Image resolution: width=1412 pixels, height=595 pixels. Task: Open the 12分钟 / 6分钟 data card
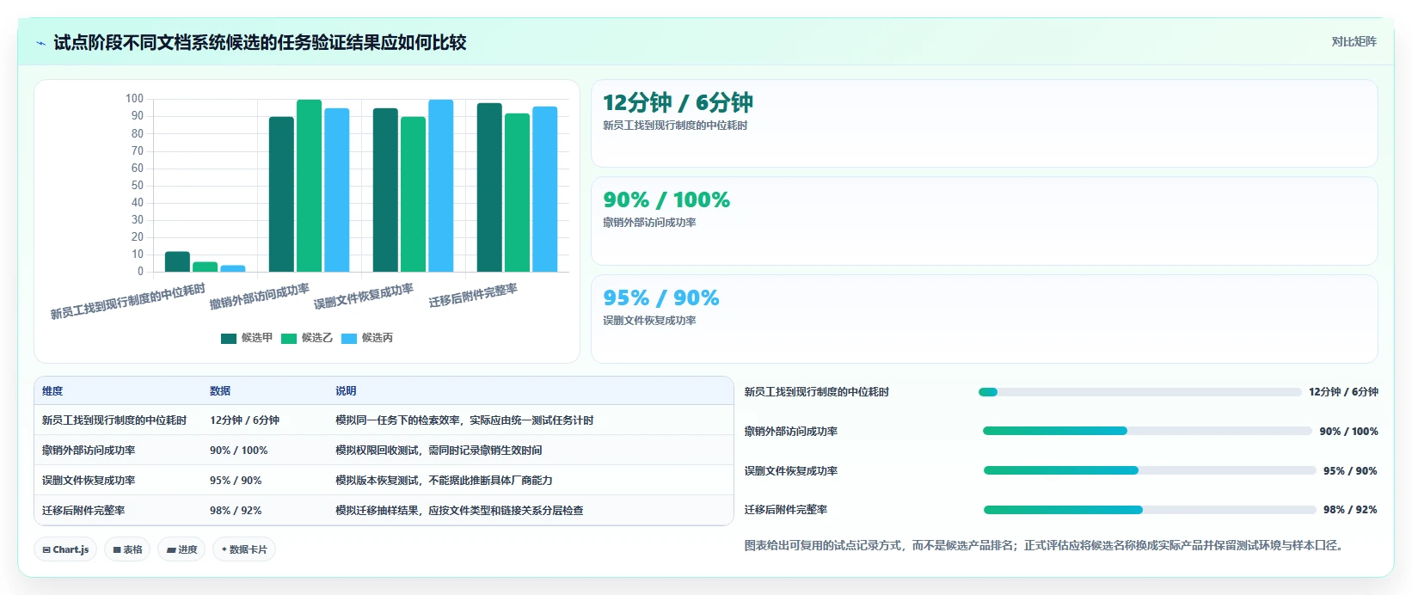[985, 124]
